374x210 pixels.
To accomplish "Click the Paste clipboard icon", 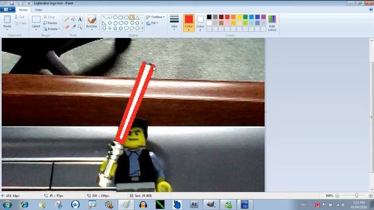I will click(x=8, y=19).
